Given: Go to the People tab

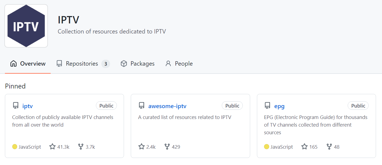Looking at the screenshot, I should pyautogui.click(x=184, y=64).
